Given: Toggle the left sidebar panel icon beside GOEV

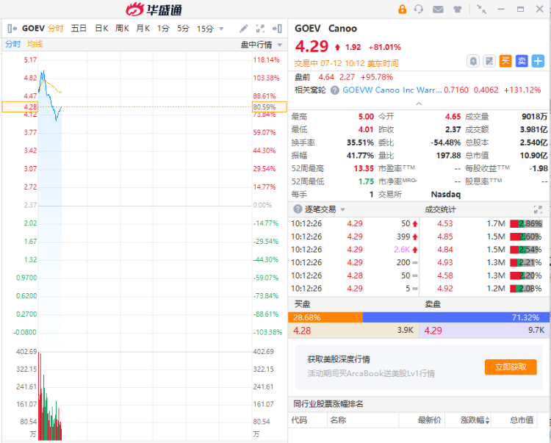Looking at the screenshot, I should tap(11, 29).
